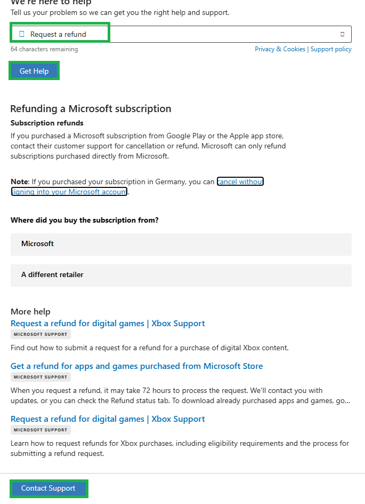The width and height of the screenshot is (365, 504).
Task: Click the 'Refunding a Microsoft subscription' heading
Action: click(x=91, y=108)
